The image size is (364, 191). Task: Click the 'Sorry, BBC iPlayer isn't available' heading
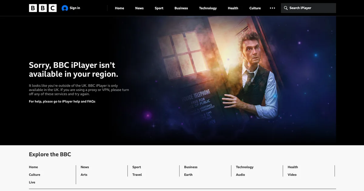pyautogui.click(x=74, y=69)
